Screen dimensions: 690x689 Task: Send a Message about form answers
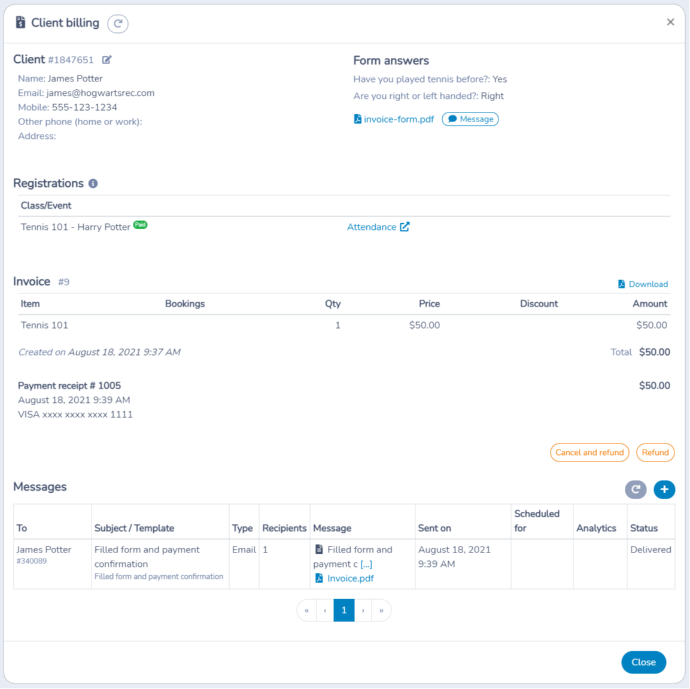click(470, 119)
